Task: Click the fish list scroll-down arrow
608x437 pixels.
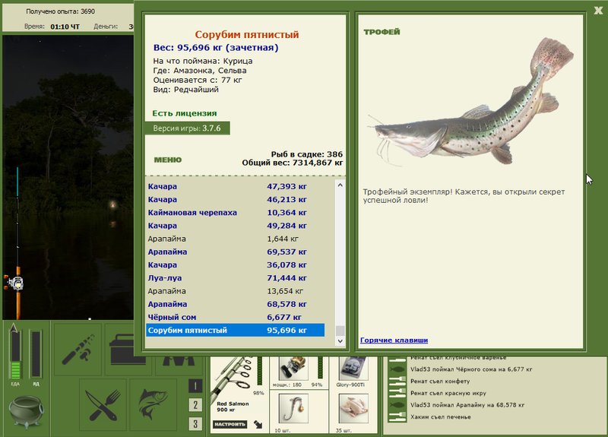Action: [340, 341]
